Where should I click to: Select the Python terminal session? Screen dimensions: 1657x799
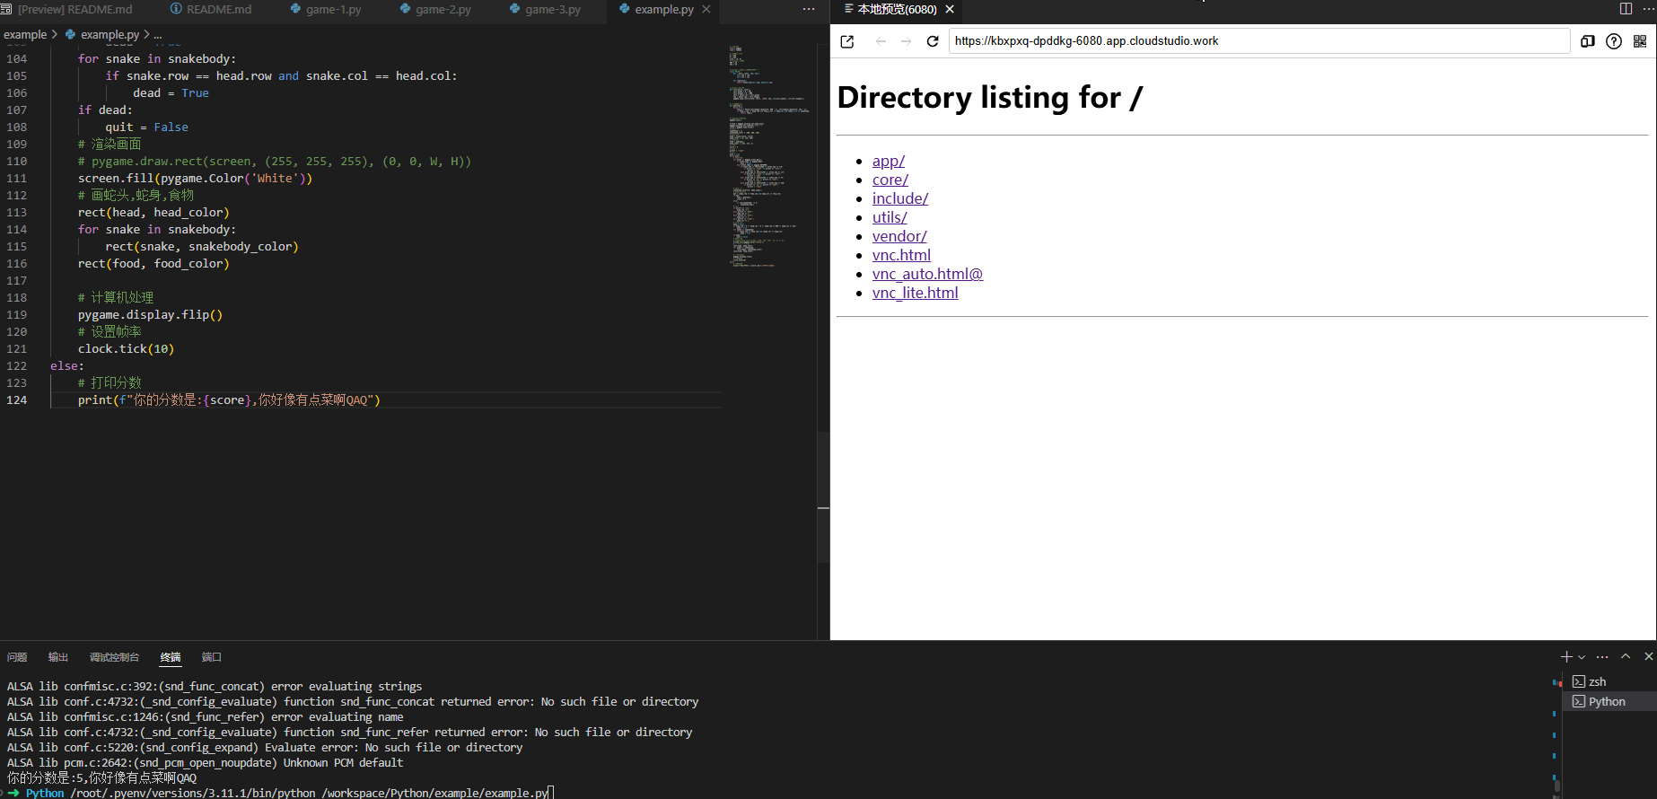[x=1610, y=702]
